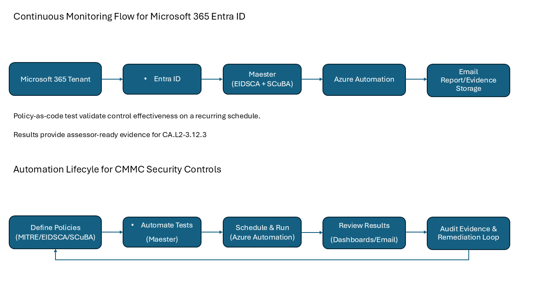Select the Automation Lifecyle for CMMC heading

pyautogui.click(x=117, y=170)
